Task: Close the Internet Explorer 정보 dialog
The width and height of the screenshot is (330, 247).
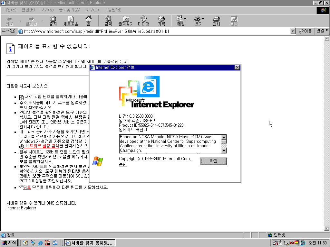Action: pos(237,68)
